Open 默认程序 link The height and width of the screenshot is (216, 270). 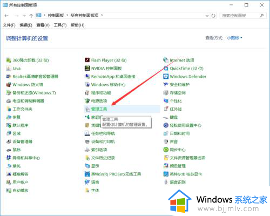click(21, 125)
